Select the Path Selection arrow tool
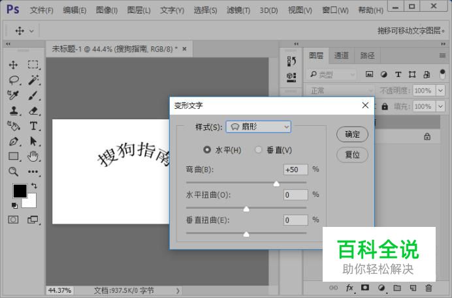Image resolution: width=452 pixels, height=298 pixels. [x=33, y=142]
